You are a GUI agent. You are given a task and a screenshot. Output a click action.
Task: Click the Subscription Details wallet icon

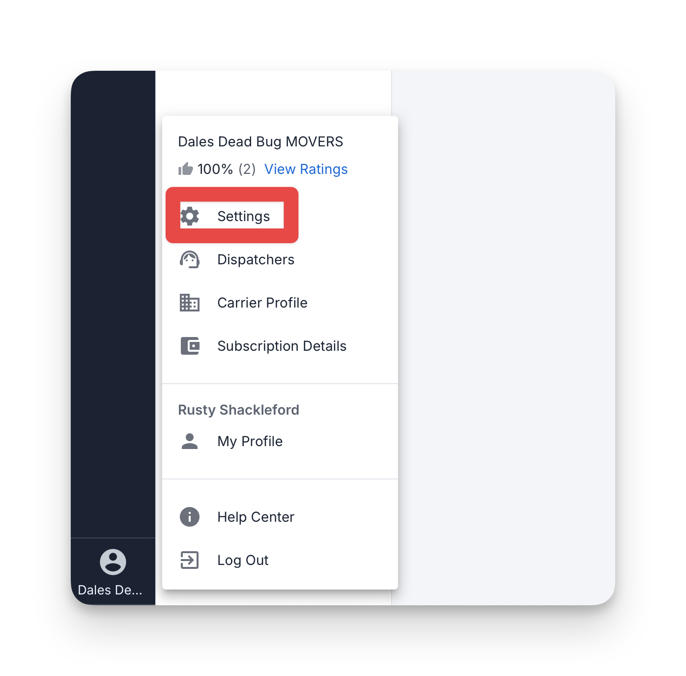[190, 346]
